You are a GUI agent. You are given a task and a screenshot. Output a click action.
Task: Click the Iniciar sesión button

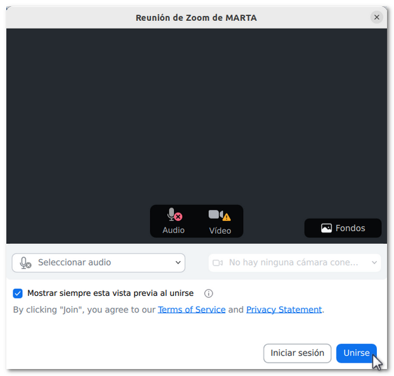[298, 353]
